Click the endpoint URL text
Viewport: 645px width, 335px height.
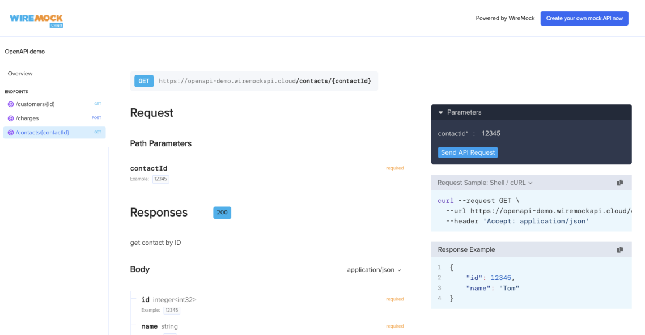click(265, 81)
